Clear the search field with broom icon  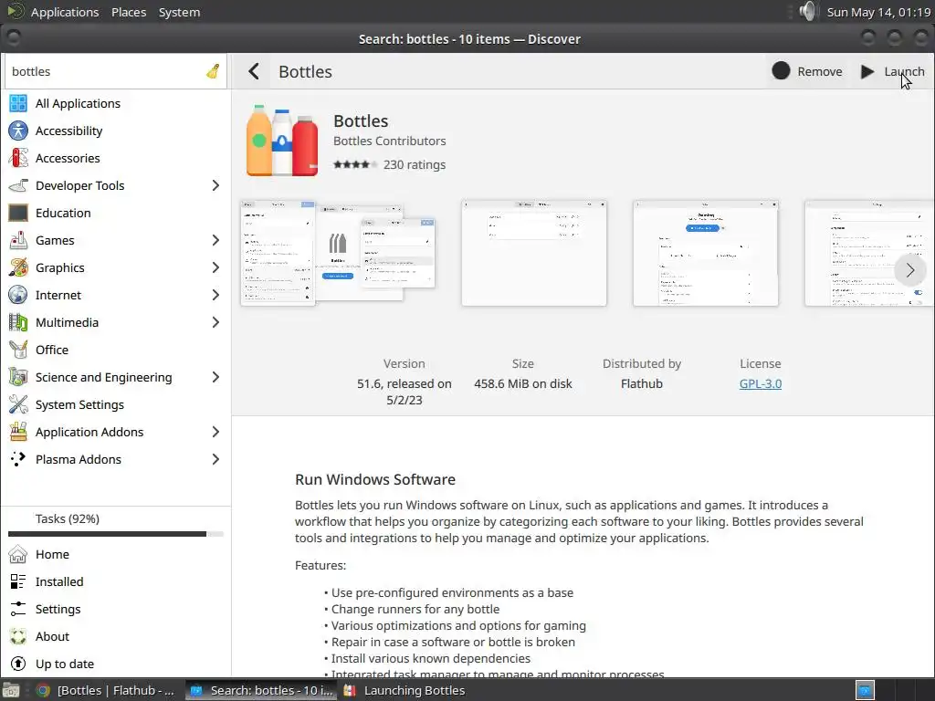pyautogui.click(x=213, y=71)
